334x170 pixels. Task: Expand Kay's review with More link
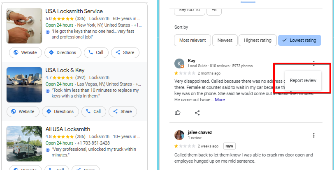[x=220, y=100]
